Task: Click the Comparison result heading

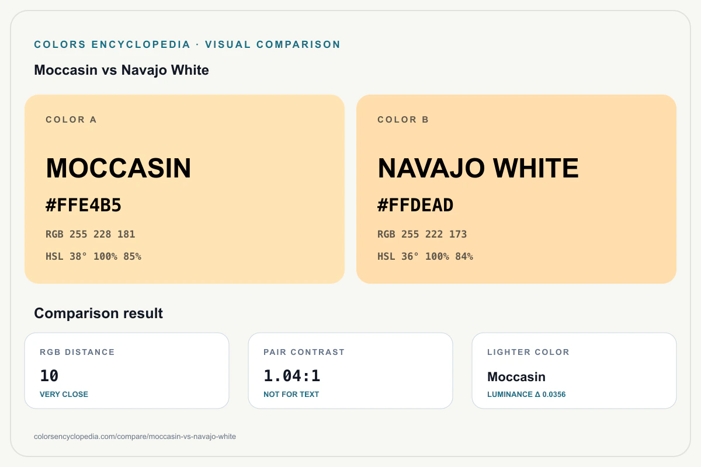Action: [x=99, y=313]
